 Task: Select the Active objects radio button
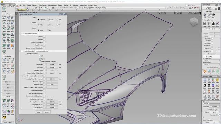click(48, 25)
